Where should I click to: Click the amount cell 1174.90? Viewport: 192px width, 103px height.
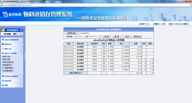coord(136,57)
